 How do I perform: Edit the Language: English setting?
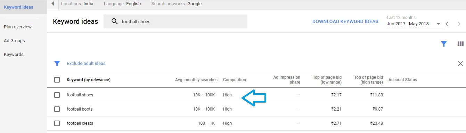(x=122, y=4)
